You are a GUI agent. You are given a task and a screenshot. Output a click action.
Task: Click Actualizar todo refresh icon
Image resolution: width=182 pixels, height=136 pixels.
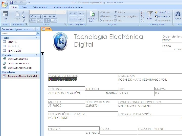(93, 14)
